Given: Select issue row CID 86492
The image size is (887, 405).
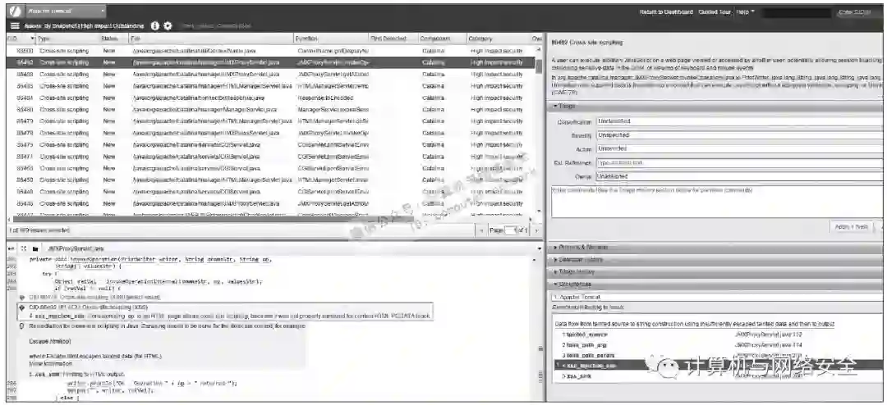Looking at the screenshot, I should click(x=270, y=62).
